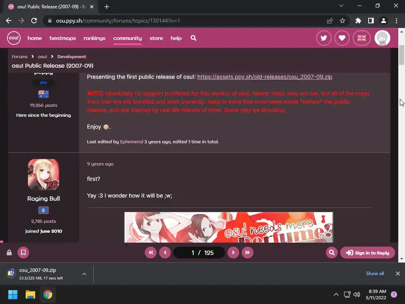Click Sign in to Reply button
Viewport: 405px width, 304px height.
pos(367,253)
